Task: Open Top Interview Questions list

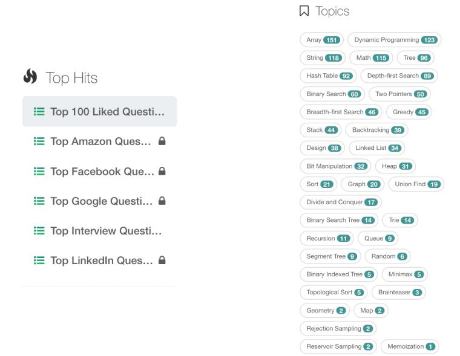Action: (x=99, y=231)
